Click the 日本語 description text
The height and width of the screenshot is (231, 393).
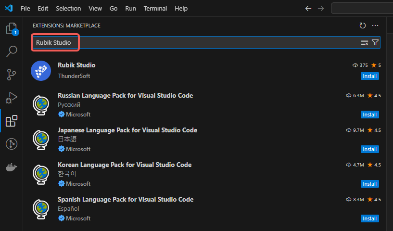click(x=67, y=139)
